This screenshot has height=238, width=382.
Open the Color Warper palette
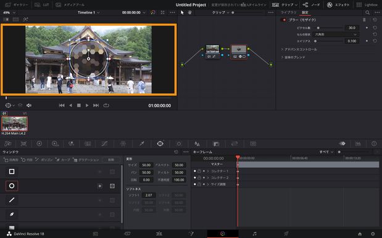click(123, 144)
